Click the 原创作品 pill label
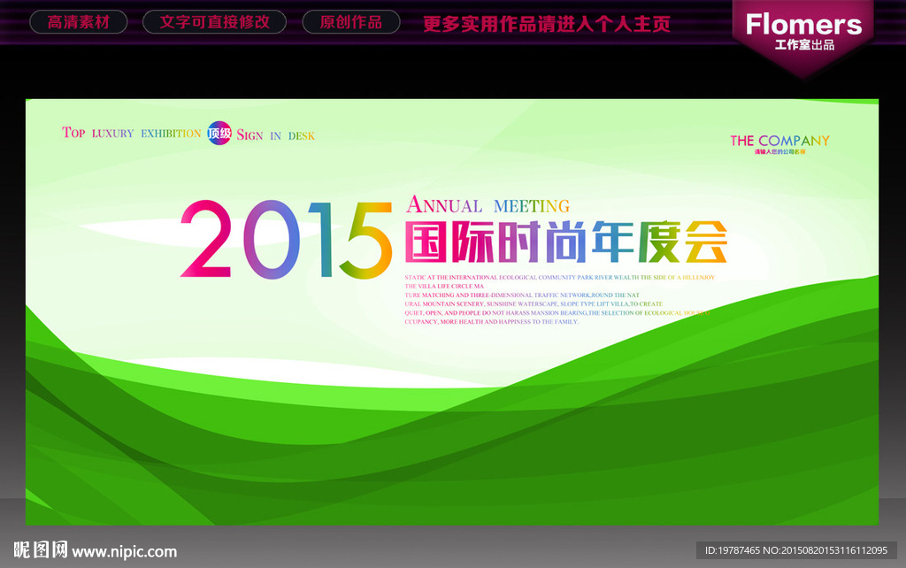The image size is (906, 568). [350, 22]
